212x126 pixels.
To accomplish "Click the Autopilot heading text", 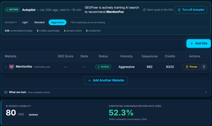I will [29, 10].
